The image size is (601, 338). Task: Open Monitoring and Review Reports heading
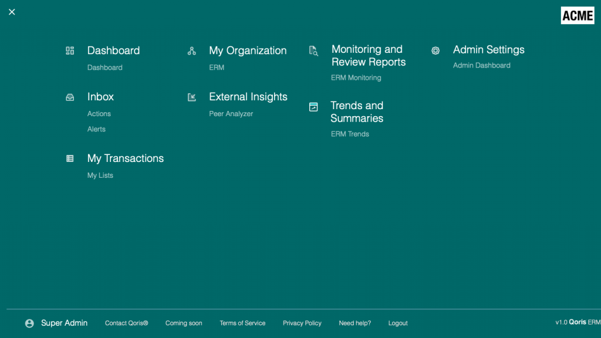(369, 56)
